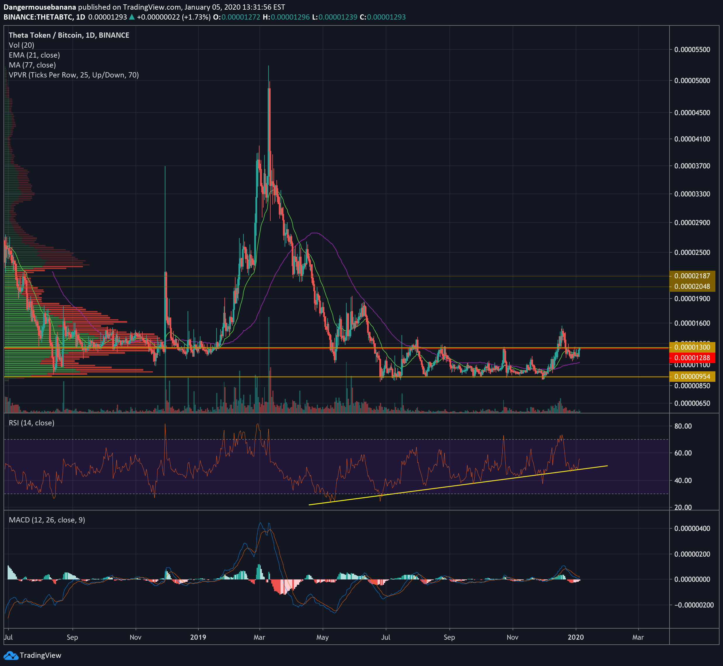Click the green up-triangle price change icon
Screen dimensions: 723x666
pyautogui.click(x=132, y=17)
